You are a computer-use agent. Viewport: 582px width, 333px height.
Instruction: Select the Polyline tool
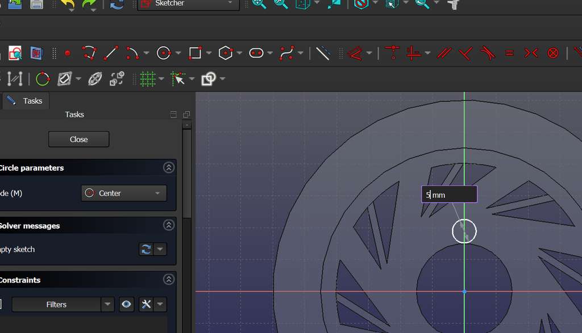click(89, 53)
